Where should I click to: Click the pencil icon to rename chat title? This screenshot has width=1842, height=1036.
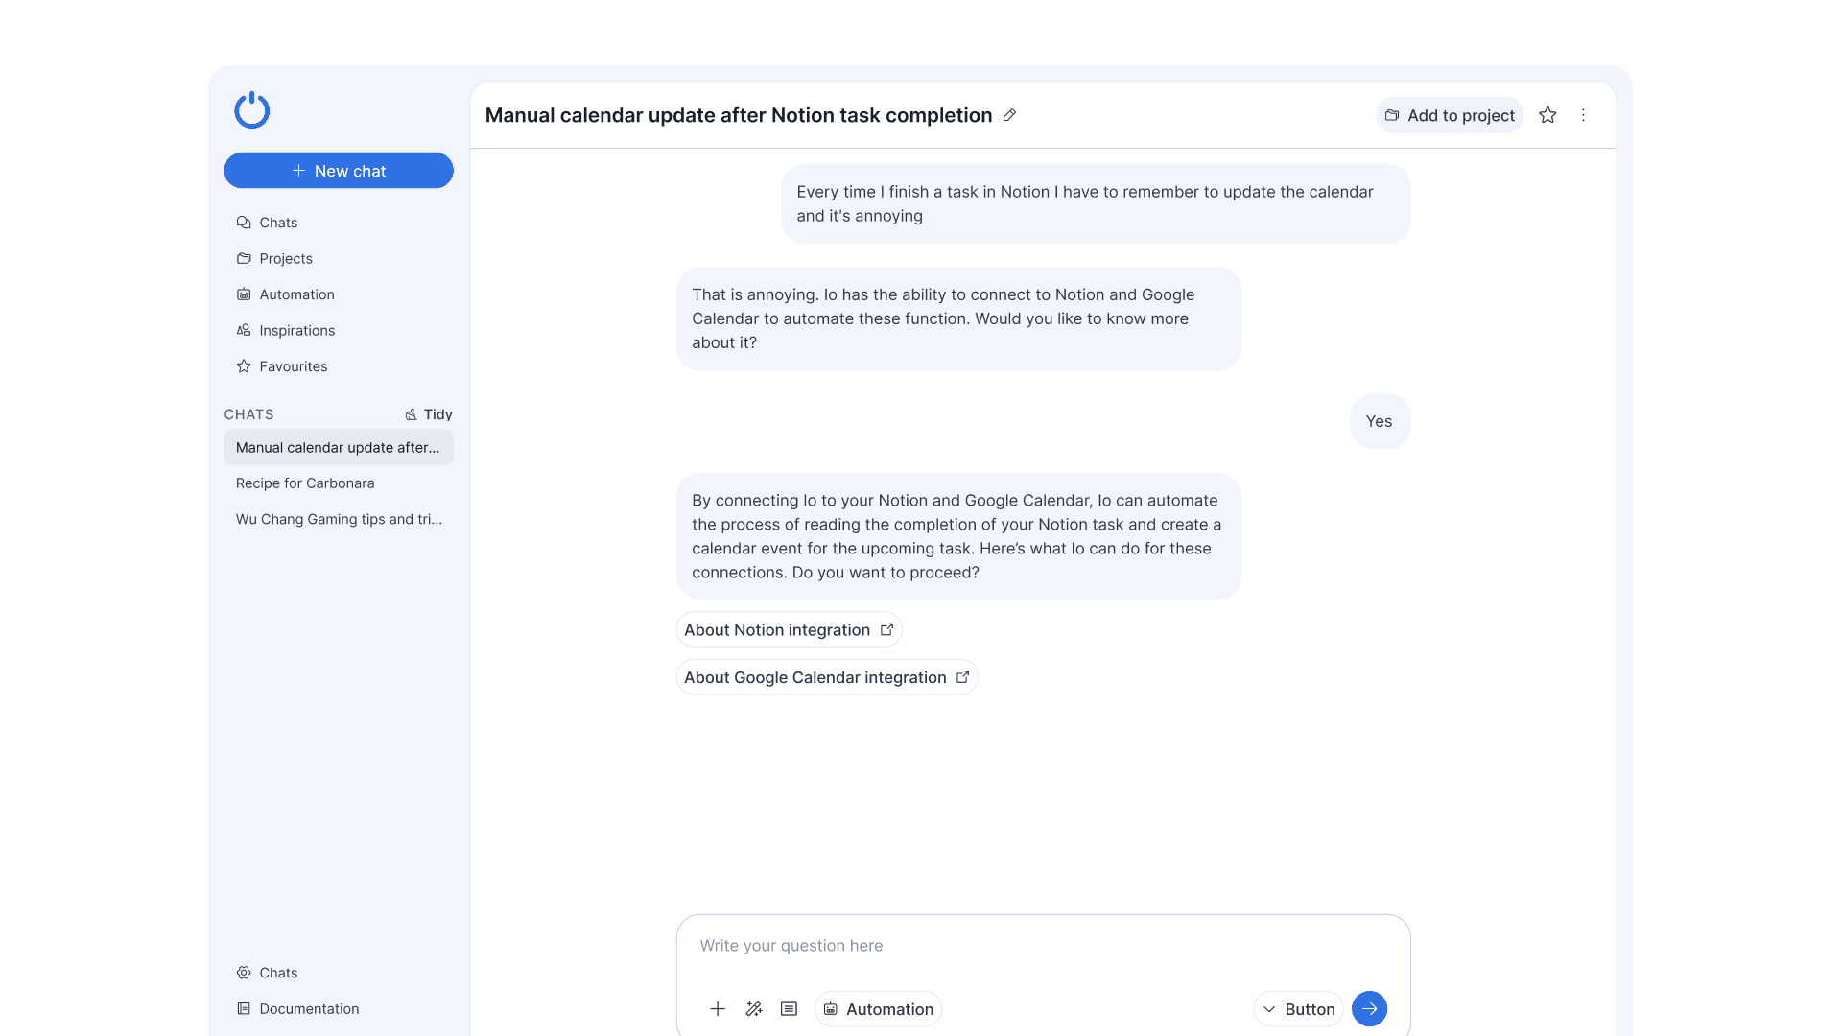1009,115
